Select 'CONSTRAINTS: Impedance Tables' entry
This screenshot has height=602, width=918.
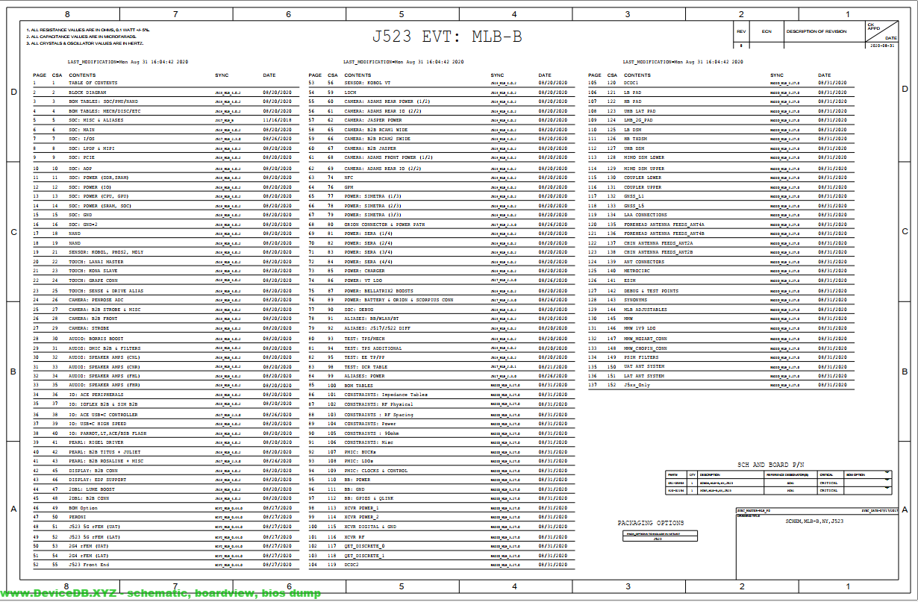click(x=386, y=395)
